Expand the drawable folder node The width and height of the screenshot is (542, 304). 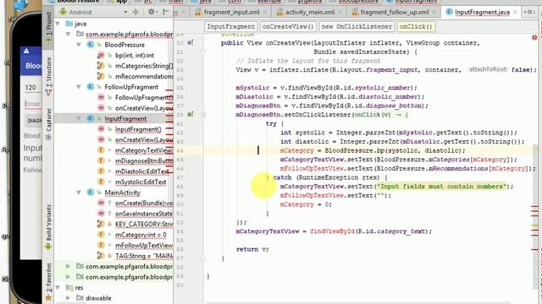(x=68, y=298)
